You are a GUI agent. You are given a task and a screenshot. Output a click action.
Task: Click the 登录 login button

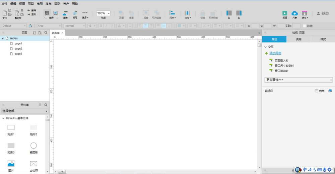tap(323, 13)
